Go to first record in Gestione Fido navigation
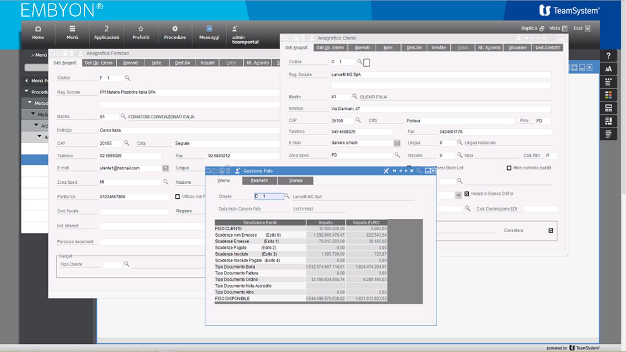The width and height of the screenshot is (626, 352). tap(394, 171)
